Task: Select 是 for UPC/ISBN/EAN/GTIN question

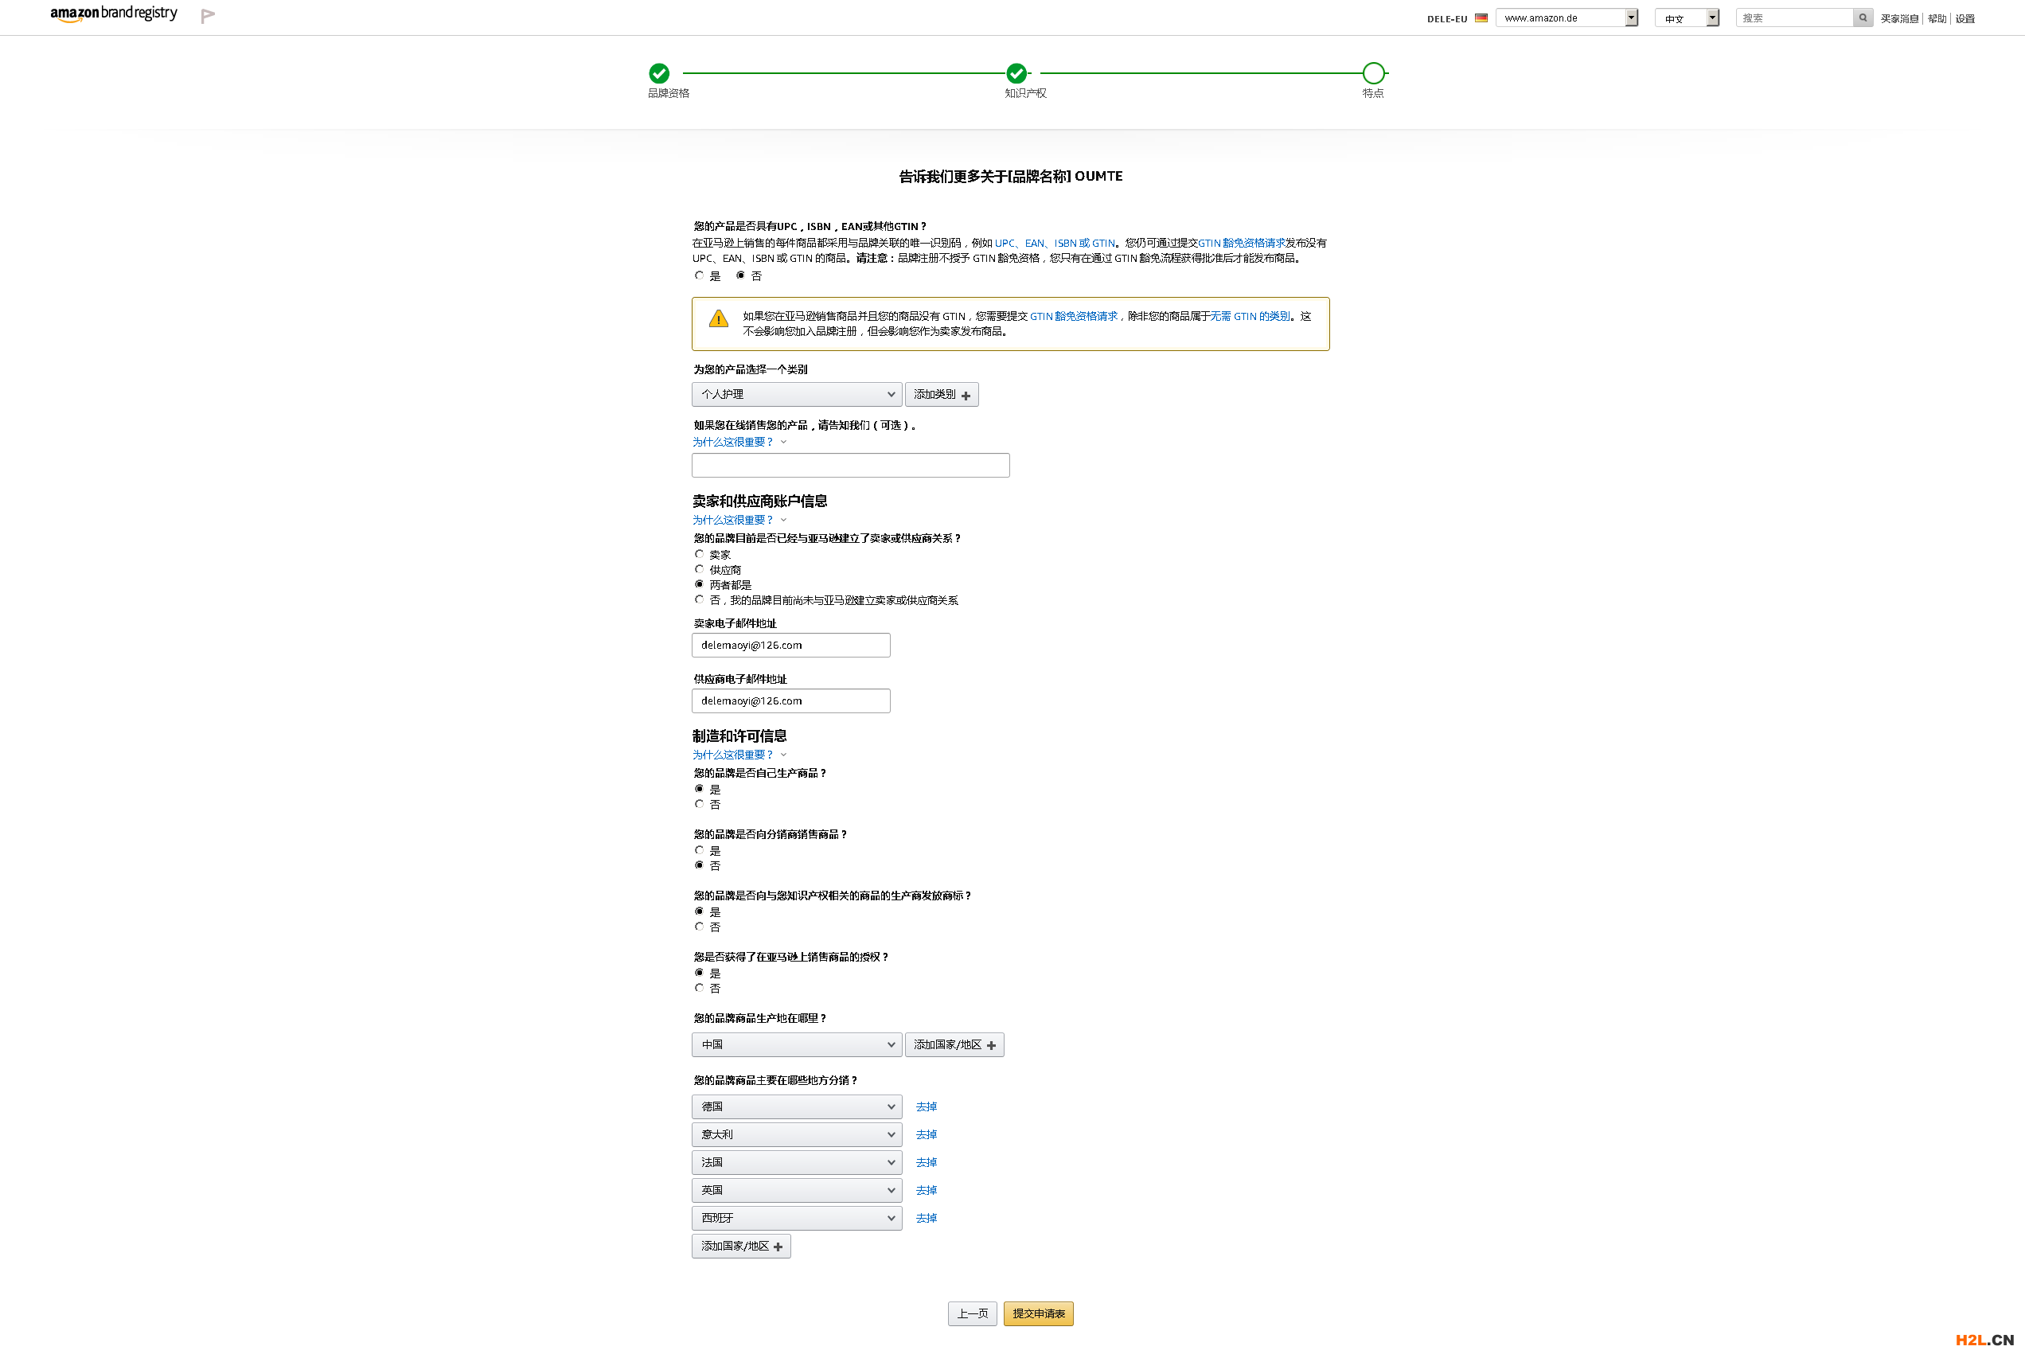Action: 699,275
